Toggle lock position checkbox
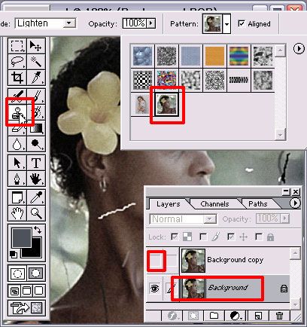Image resolution: width=307 pixels, height=327 pixels. [231, 237]
